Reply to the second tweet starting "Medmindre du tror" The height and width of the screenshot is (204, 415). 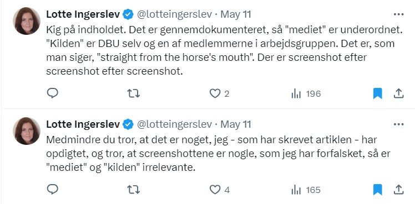pos(52,189)
